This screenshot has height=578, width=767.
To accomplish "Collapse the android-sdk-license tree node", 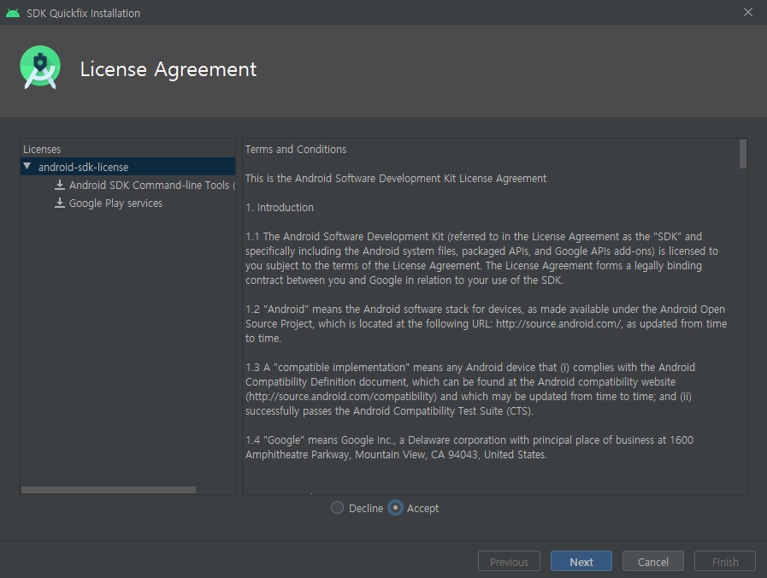I will [27, 167].
